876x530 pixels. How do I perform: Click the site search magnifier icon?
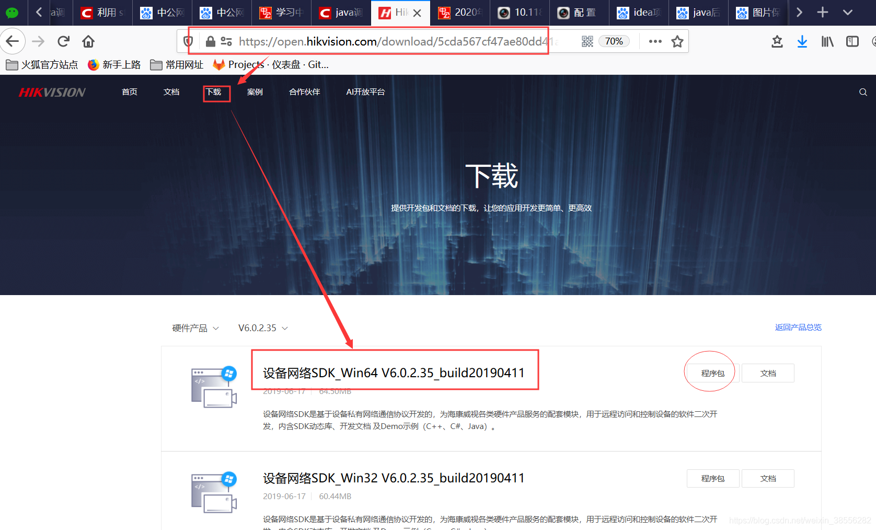pyautogui.click(x=863, y=92)
